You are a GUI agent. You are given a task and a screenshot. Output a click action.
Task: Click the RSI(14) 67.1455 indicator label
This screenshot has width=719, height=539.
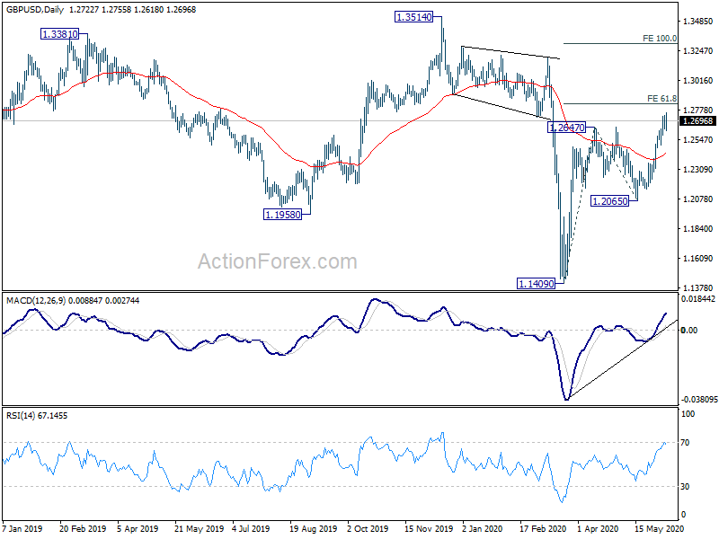click(37, 416)
